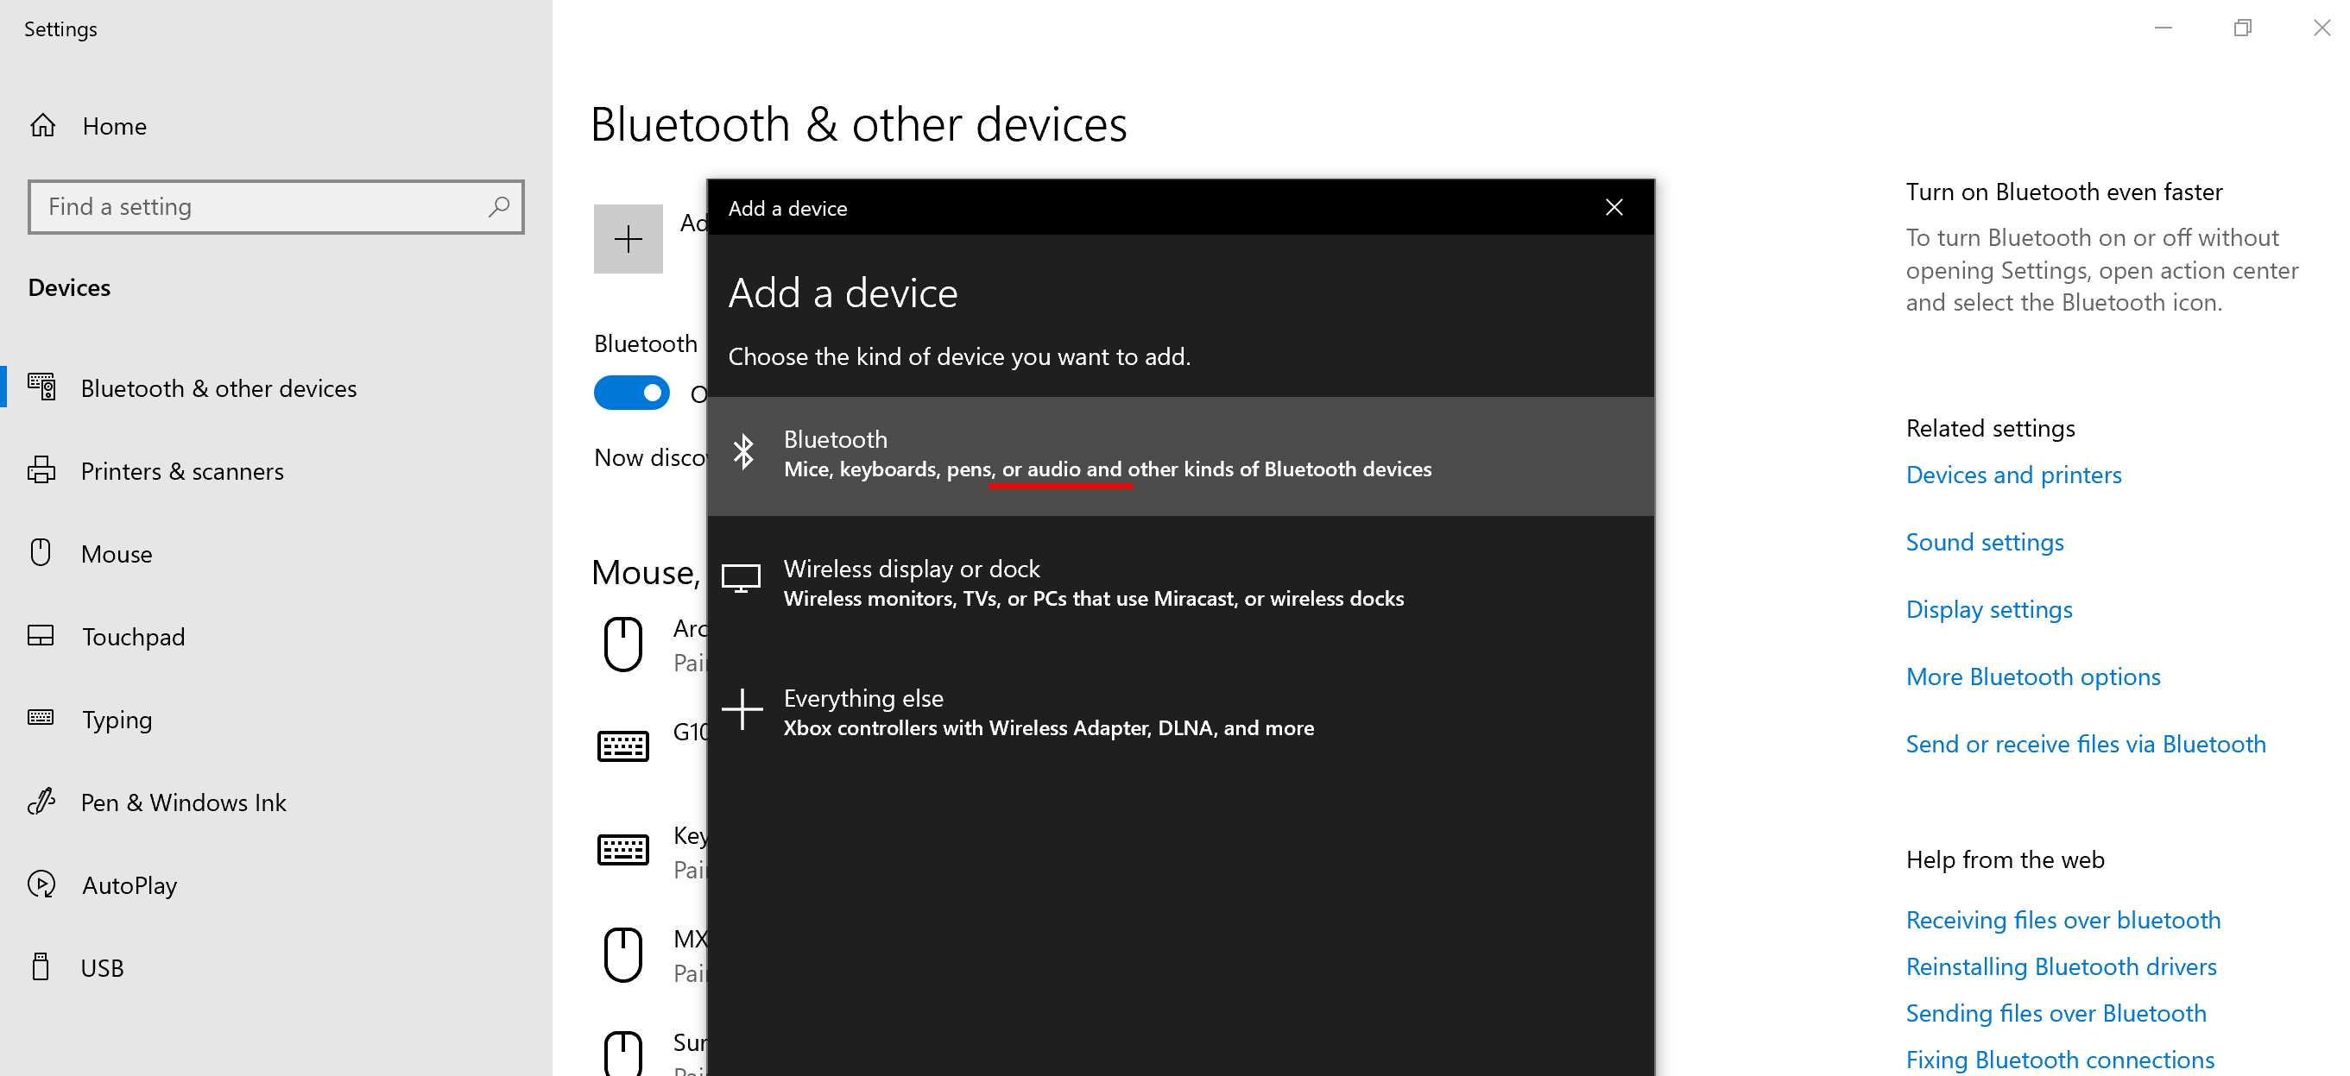The width and height of the screenshot is (2350, 1076).
Task: Click Send or receive files via Bluetooth
Action: pyautogui.click(x=2086, y=744)
